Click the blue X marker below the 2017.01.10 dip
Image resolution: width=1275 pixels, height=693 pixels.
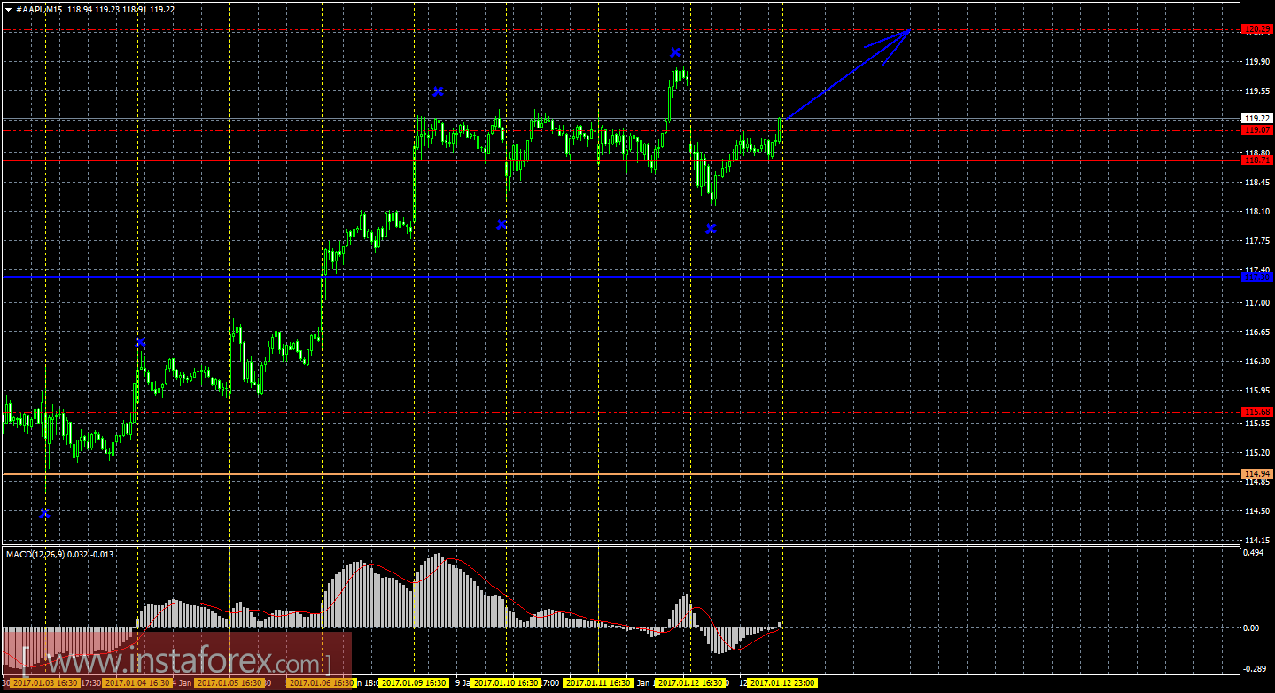tap(501, 224)
